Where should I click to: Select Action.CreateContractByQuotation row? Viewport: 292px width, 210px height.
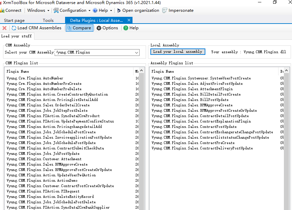coord(71,95)
